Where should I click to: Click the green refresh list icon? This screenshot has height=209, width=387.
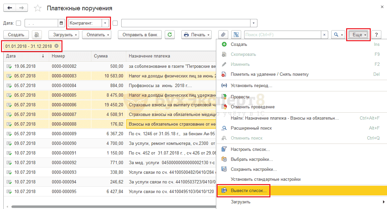click(170, 35)
